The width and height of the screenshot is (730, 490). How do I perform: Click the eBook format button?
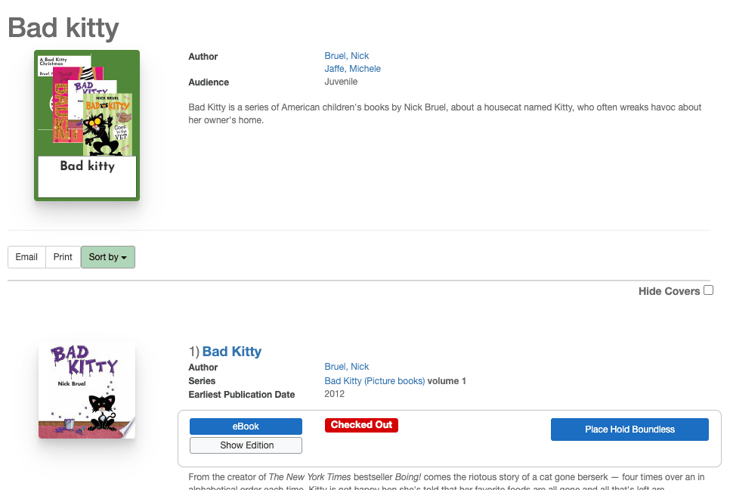coord(246,426)
